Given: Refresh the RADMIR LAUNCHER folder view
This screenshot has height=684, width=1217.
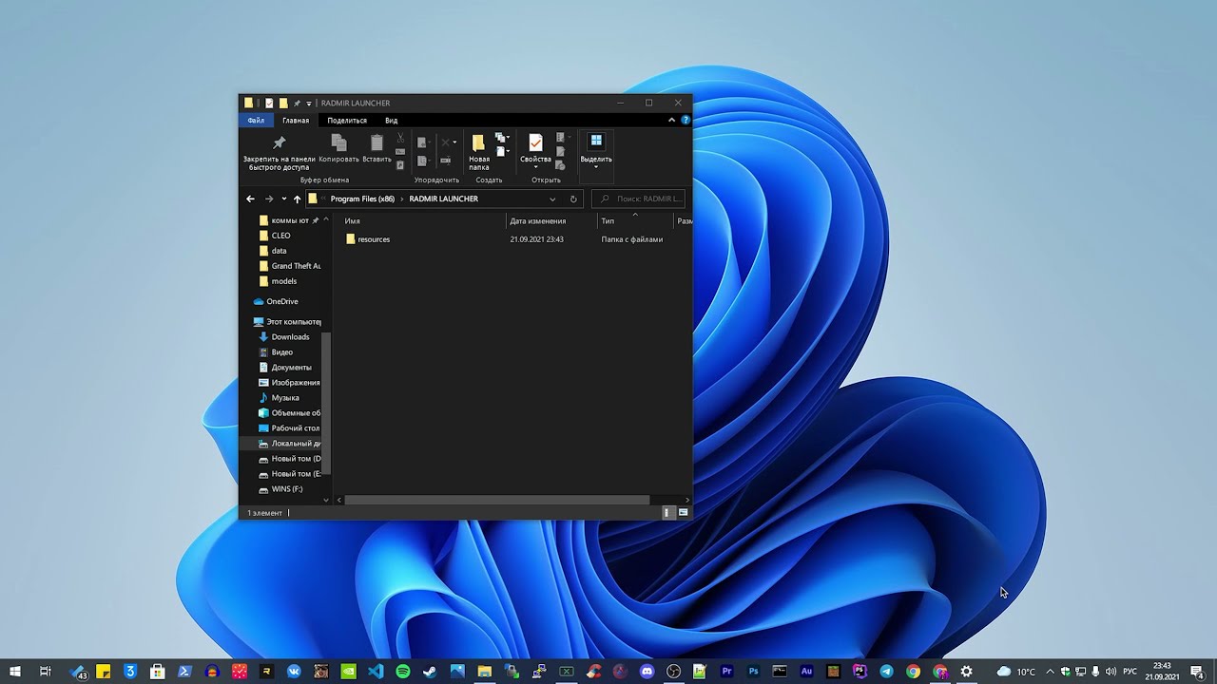Looking at the screenshot, I should tap(573, 199).
